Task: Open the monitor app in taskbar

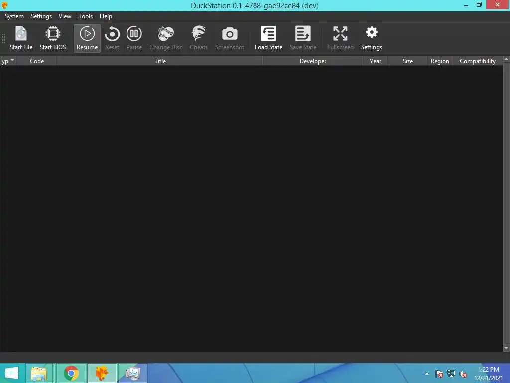Action: coord(132,373)
